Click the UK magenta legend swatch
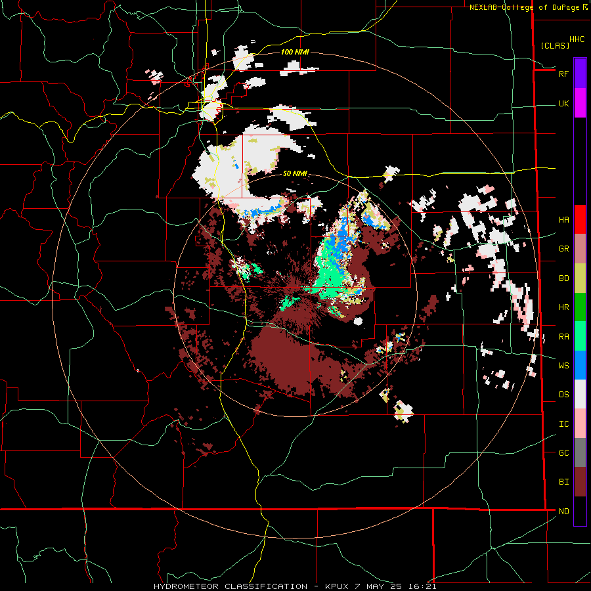591x591 pixels. (580, 103)
